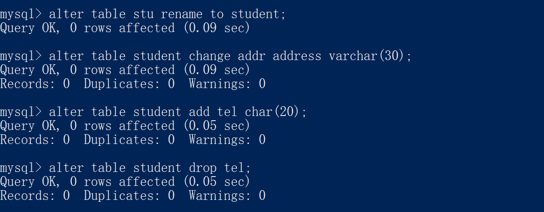Viewport: 544px width, 212px height.
Task: Click the "mysql>" prompt of the drop command
Action: pyautogui.click(x=21, y=168)
